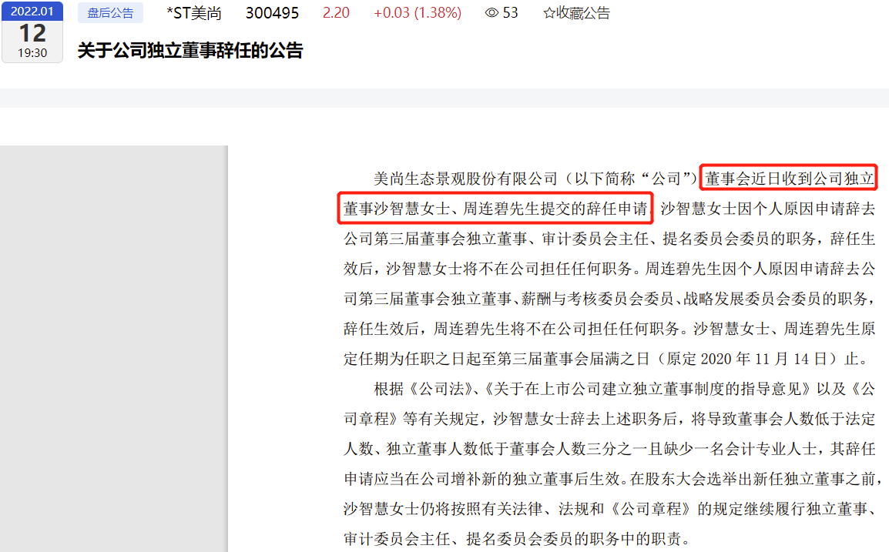The width and height of the screenshot is (889, 552).
Task: Click the text 董事会近日收到公司独立
Action: (789, 179)
